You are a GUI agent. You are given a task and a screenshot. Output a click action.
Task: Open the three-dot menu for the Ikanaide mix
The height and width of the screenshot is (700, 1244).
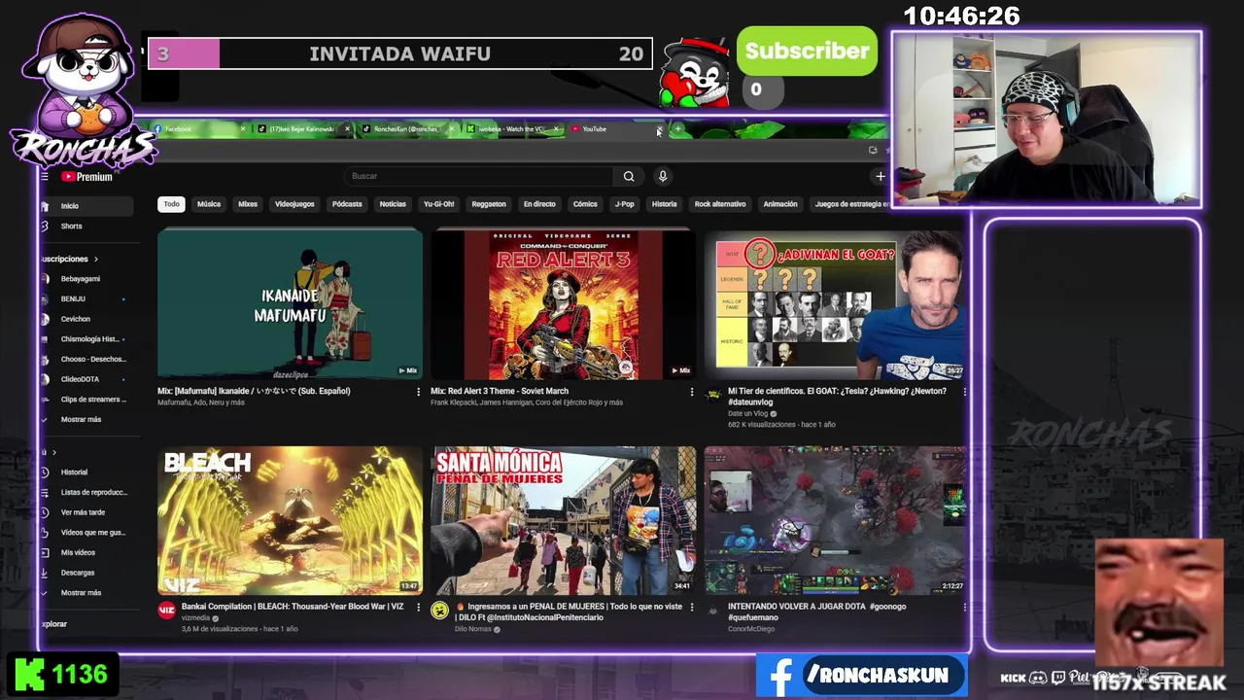tap(419, 392)
